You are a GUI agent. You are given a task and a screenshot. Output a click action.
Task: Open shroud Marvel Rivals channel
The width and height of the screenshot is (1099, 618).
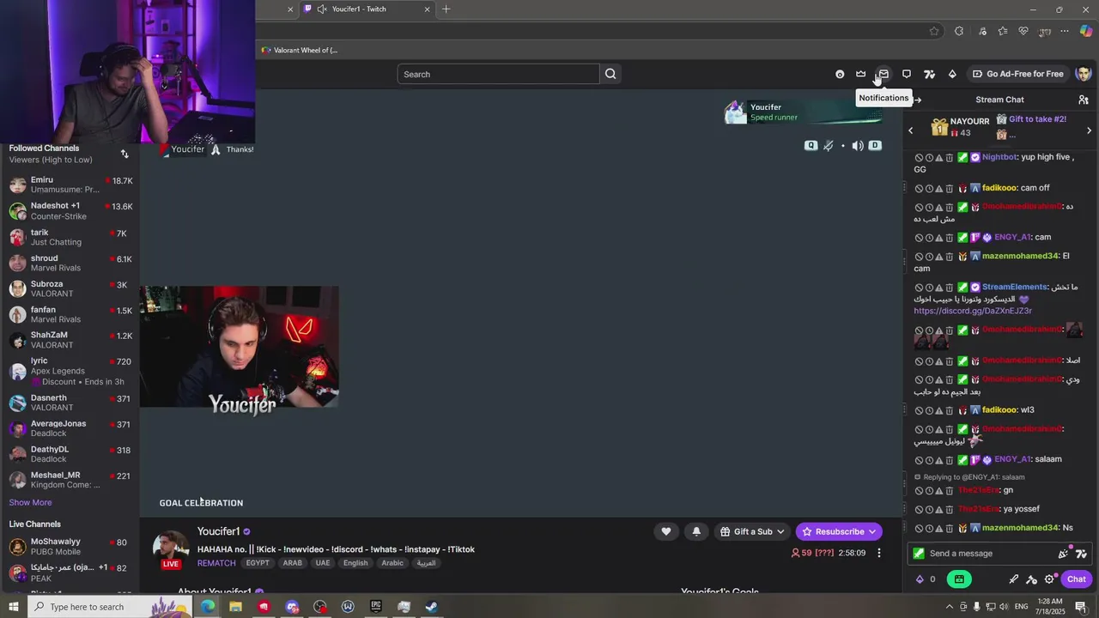[x=70, y=263]
